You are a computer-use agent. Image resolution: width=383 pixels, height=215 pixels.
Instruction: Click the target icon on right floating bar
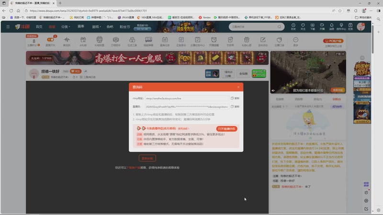pos(366,201)
